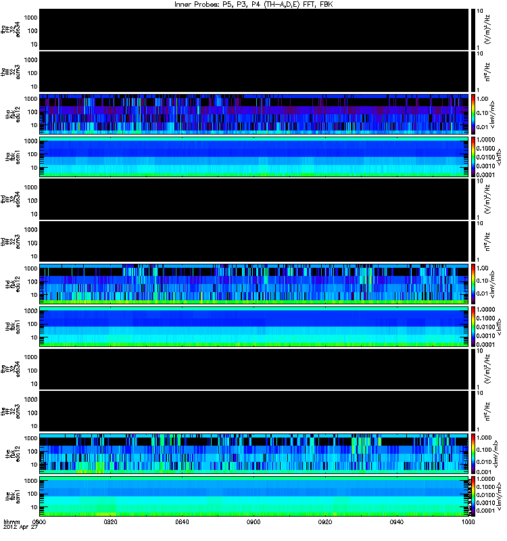Viewport: 507px width, 541px height.
Task: Click the thd fbk edc12 color bar
Action: [x=473, y=283]
